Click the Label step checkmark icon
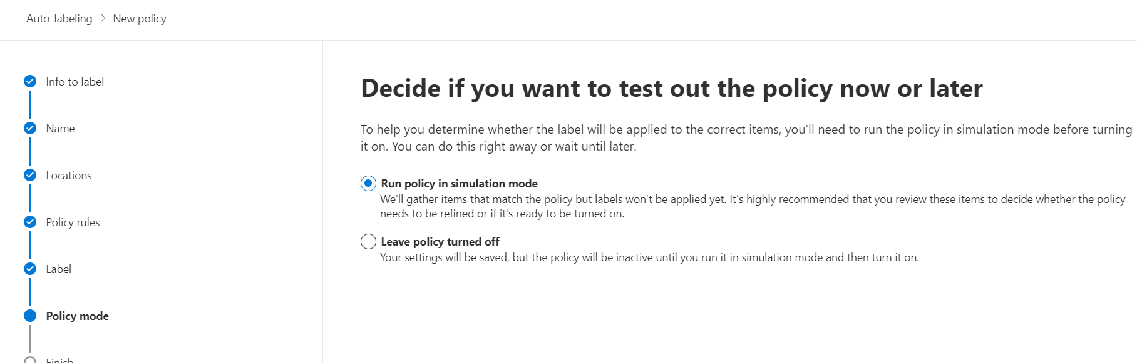 [x=30, y=269]
